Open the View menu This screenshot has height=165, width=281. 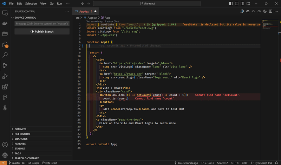coord(43,4)
